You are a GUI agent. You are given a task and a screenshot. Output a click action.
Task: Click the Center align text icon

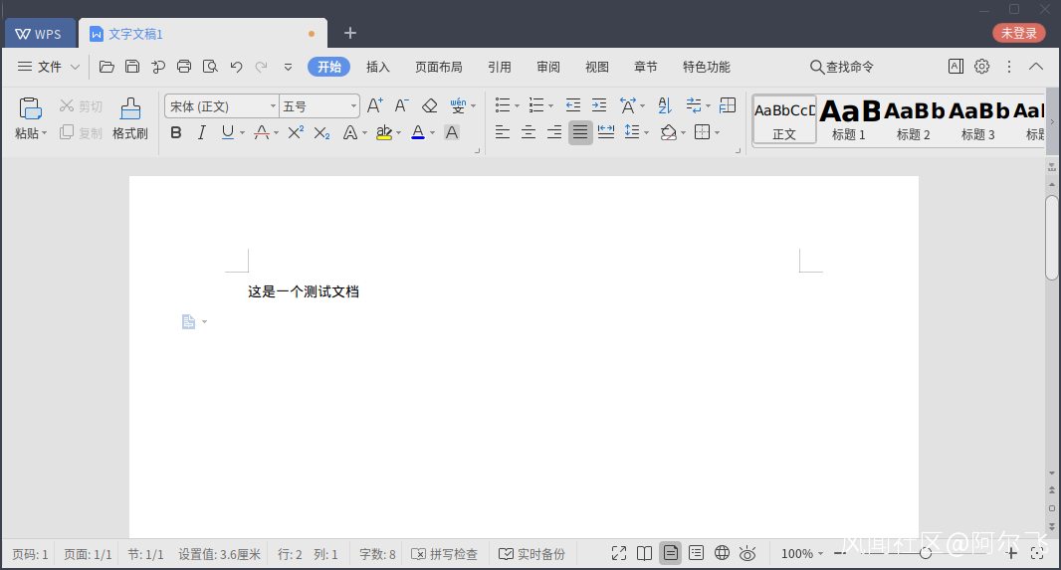[x=529, y=132]
